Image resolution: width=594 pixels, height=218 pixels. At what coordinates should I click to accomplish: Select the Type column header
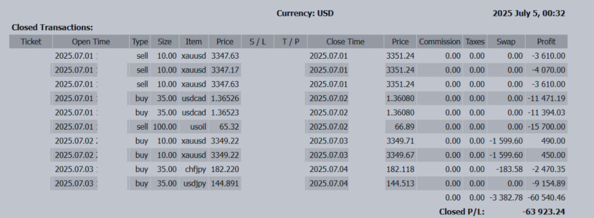140,42
